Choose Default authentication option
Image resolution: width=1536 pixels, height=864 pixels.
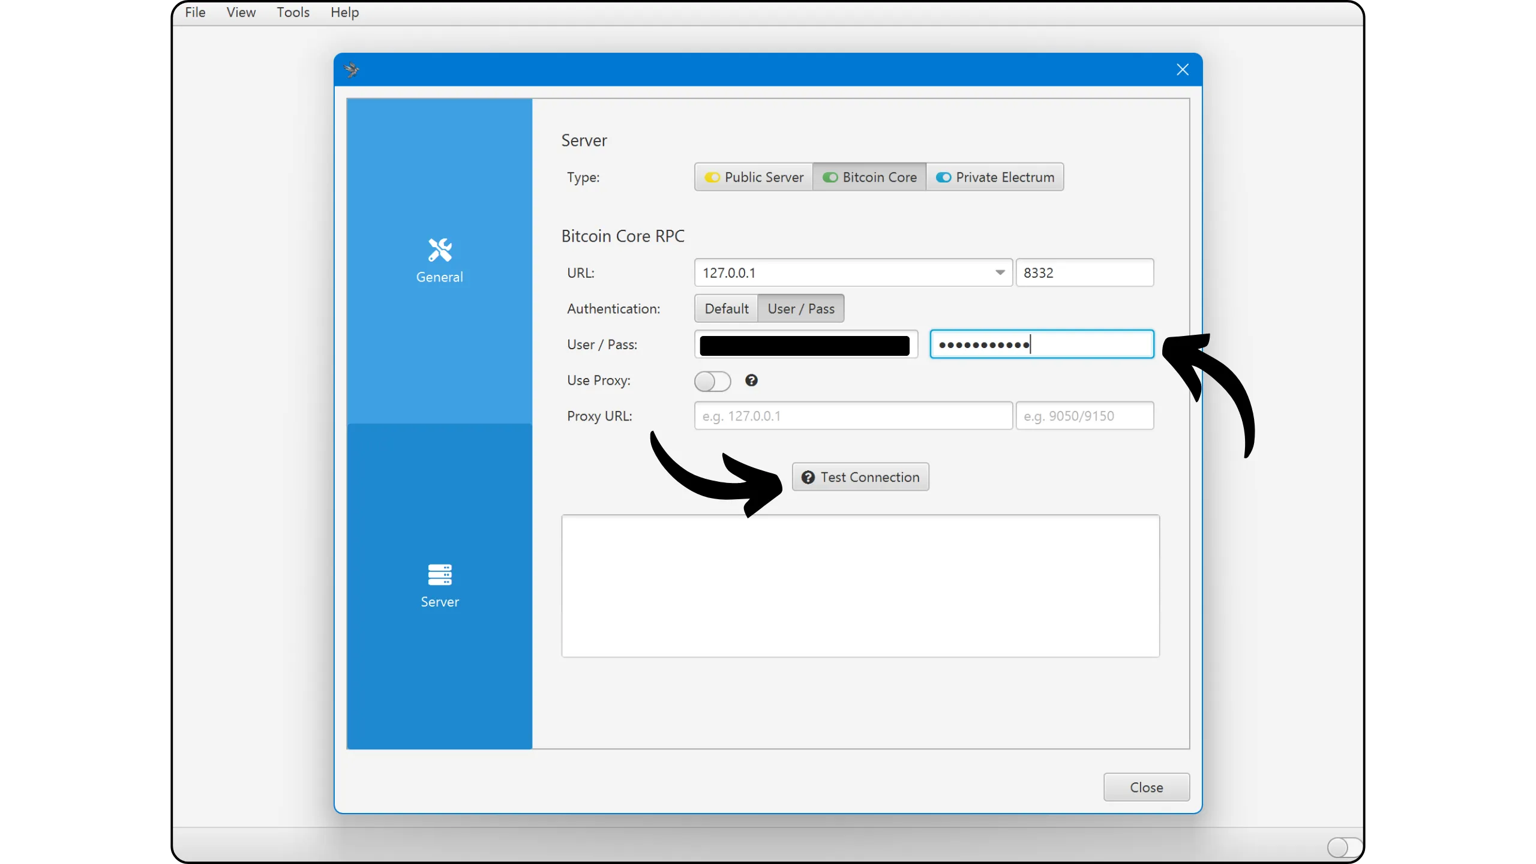(x=726, y=308)
